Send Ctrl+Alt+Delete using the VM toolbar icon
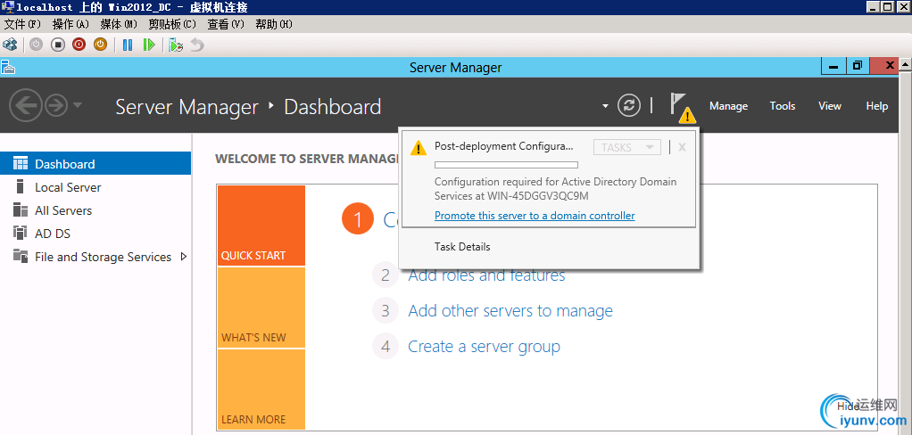 pos(10,45)
